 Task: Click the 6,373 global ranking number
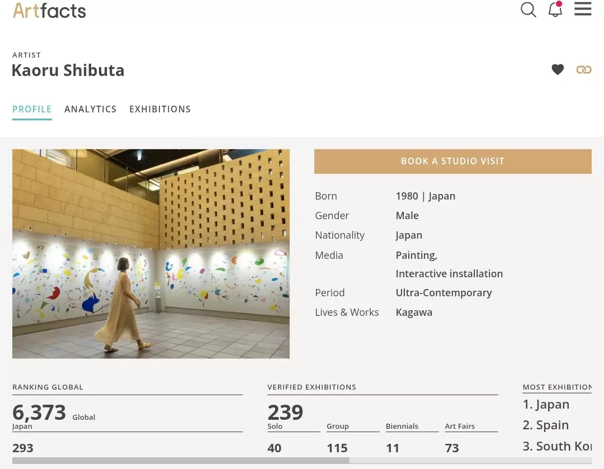39,413
